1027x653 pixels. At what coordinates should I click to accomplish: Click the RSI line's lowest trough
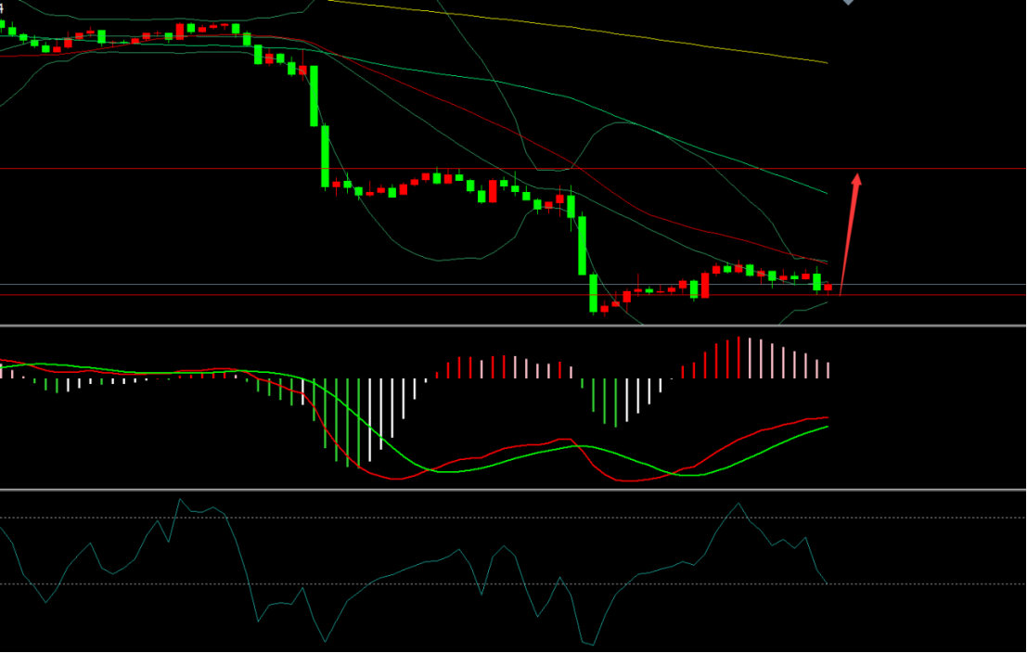pos(594,646)
